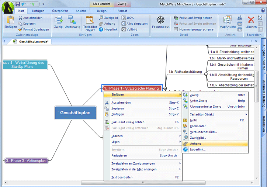Viewport: 267px width, 187px height.
Task: Click horizontal scrollbar thumb at bottom
Action: coord(143,183)
